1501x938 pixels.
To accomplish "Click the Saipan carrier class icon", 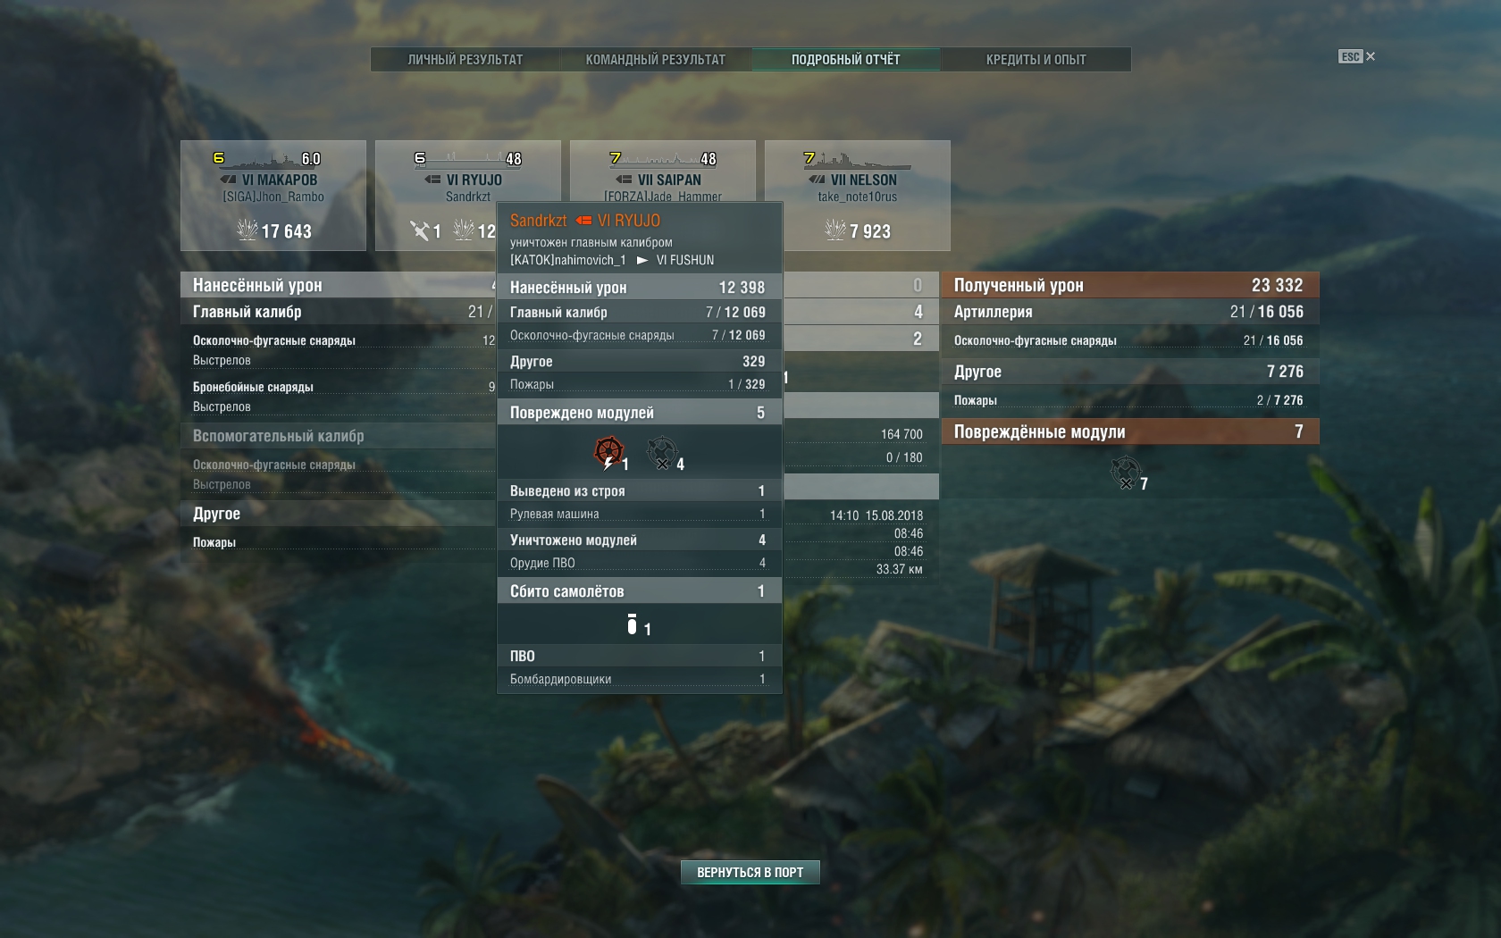I will click(x=625, y=180).
